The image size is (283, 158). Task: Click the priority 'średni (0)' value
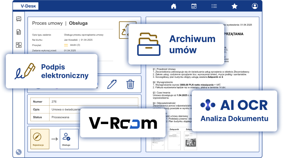pos(75,45)
